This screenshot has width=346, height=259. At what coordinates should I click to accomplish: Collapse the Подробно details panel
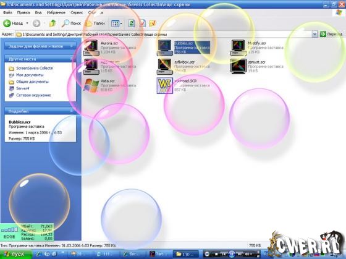pyautogui.click(x=72, y=111)
